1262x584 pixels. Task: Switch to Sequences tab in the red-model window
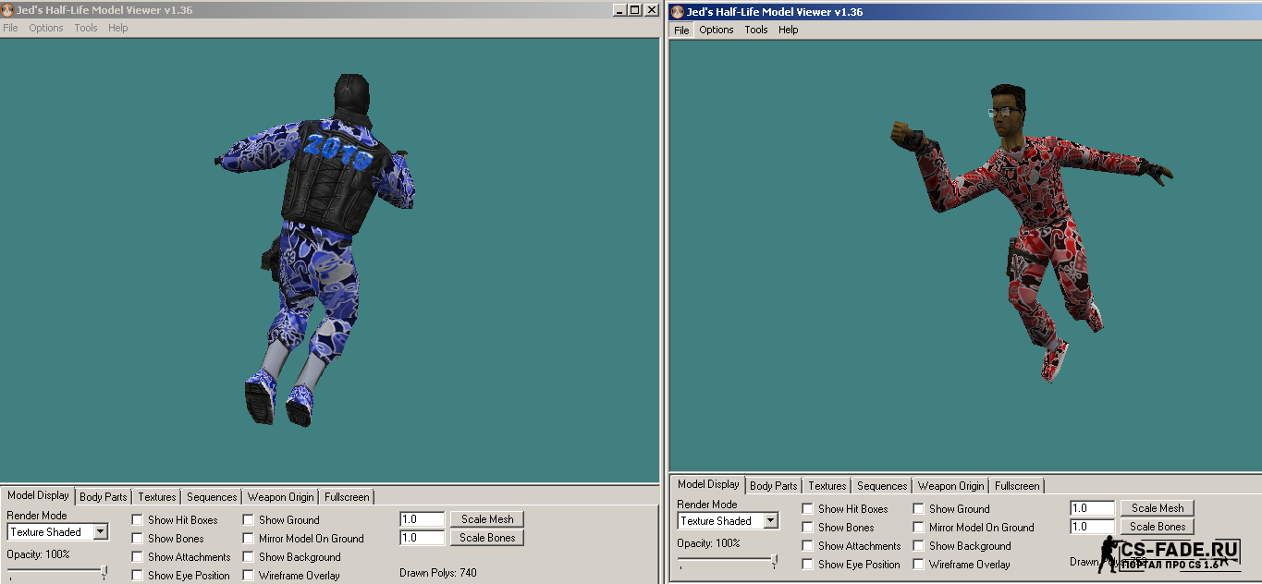point(882,486)
